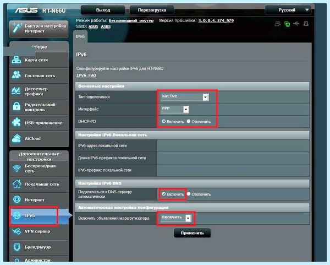Click the VPN server icon
Viewport: 330px width, 265px height.
(x=17, y=231)
